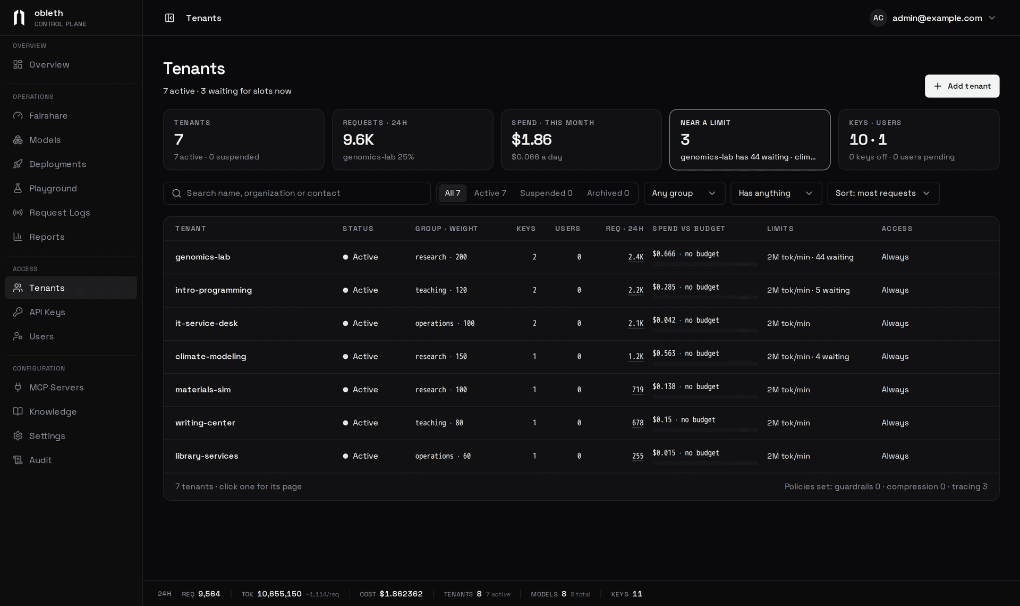Image resolution: width=1020 pixels, height=606 pixels.
Task: Open Overview via its grid icon
Action: [x=18, y=64]
